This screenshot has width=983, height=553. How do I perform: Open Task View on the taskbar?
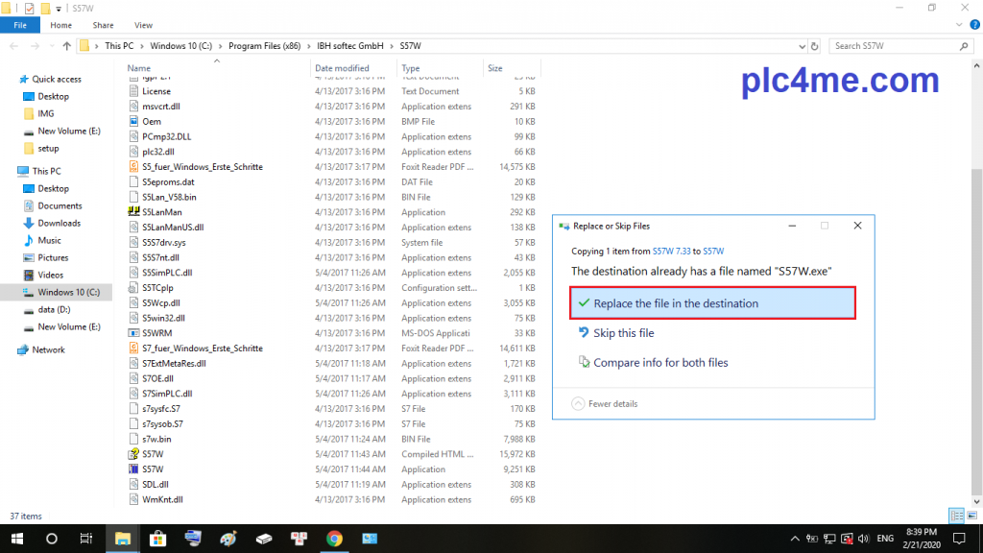85,539
